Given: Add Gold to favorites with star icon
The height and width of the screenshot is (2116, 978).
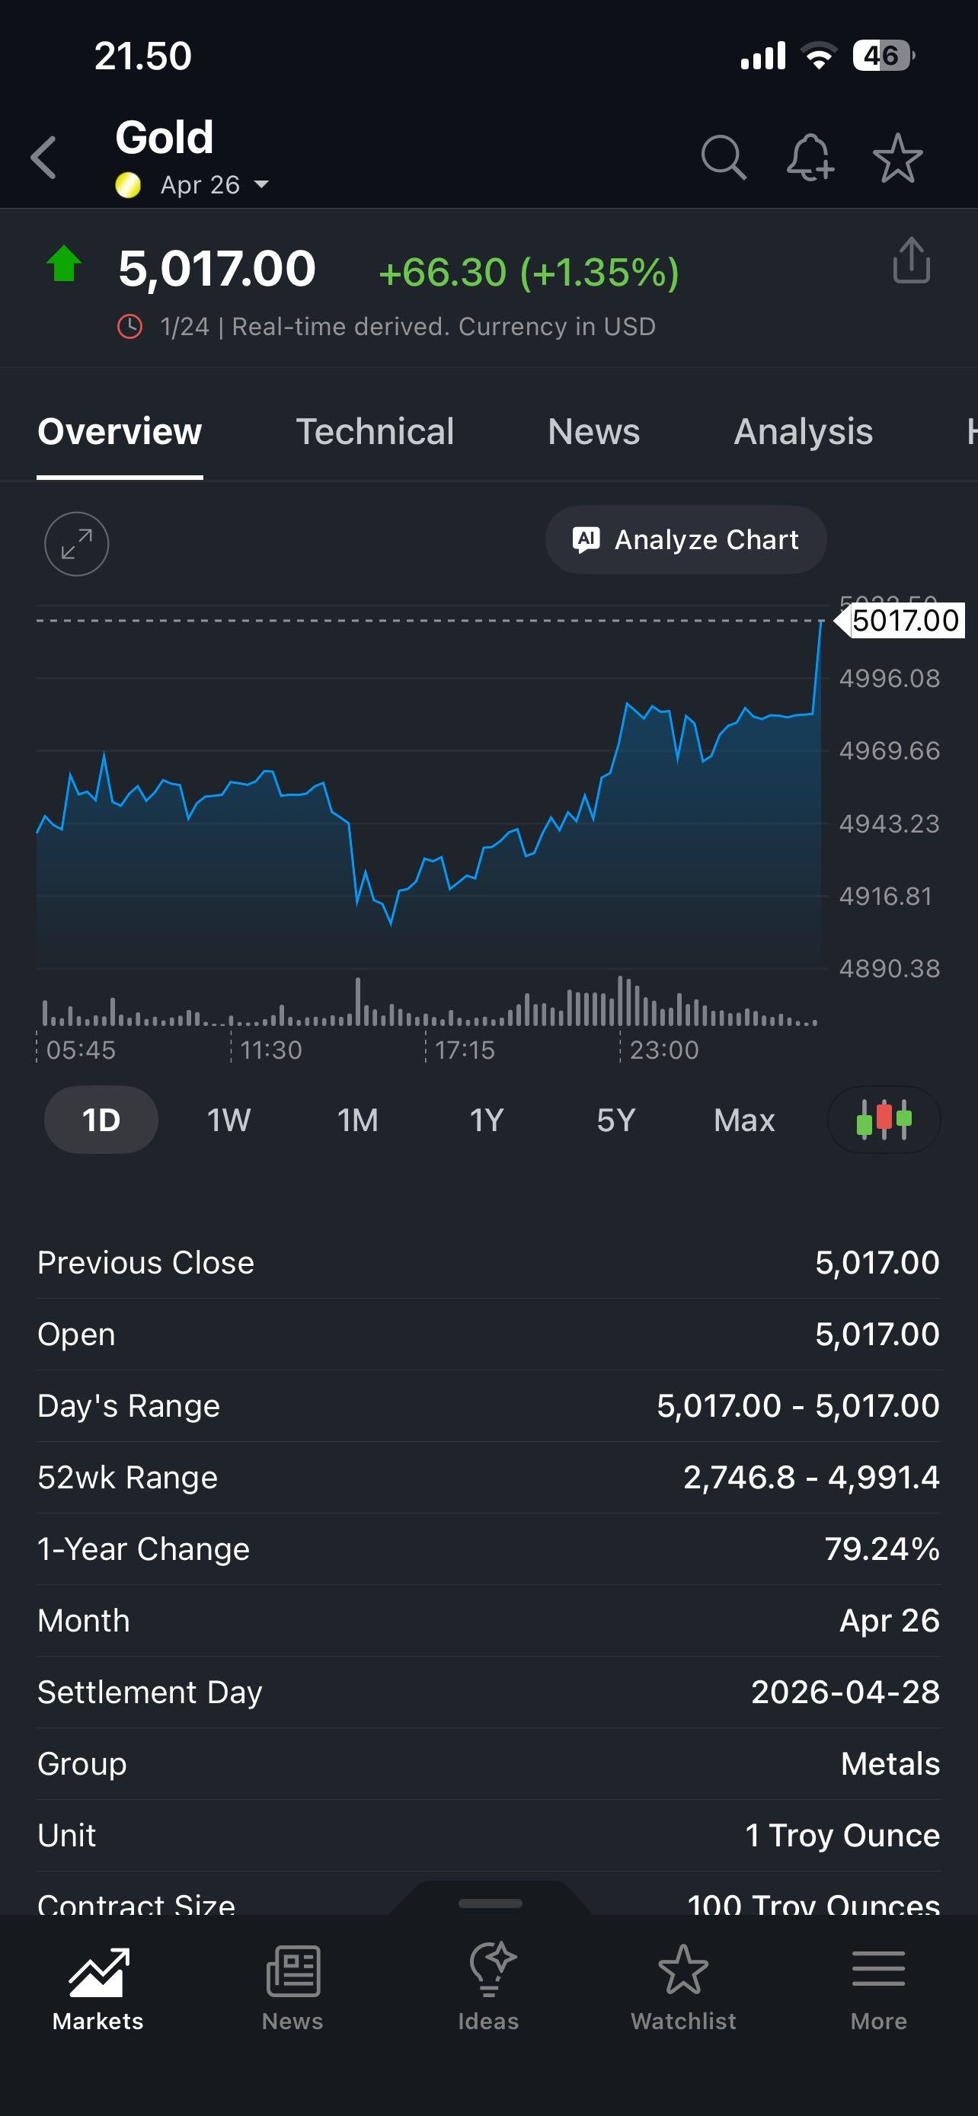Looking at the screenshot, I should (896, 157).
